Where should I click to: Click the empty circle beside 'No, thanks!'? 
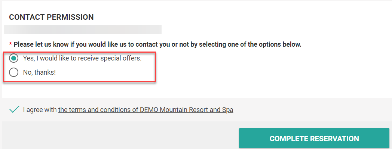click(13, 72)
